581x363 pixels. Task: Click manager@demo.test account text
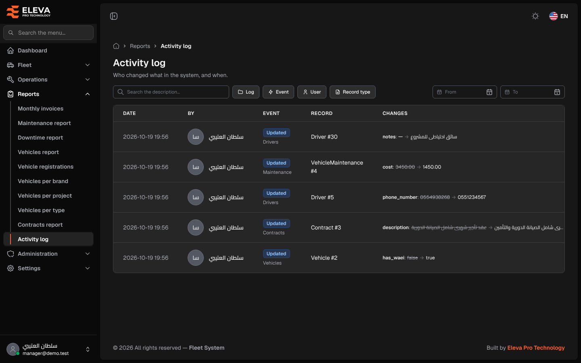click(x=46, y=353)
